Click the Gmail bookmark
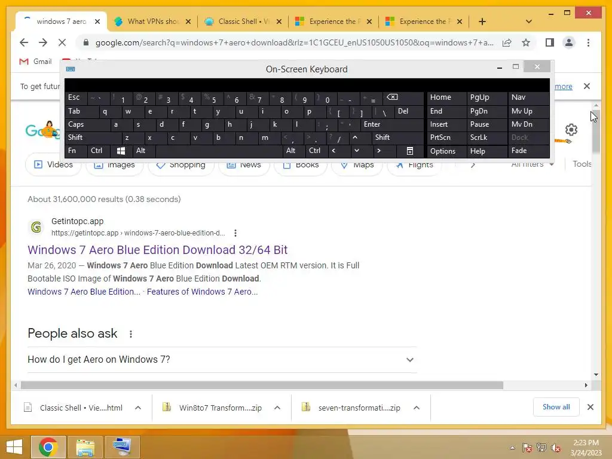Viewport: 612px width, 459px height. coord(35,62)
